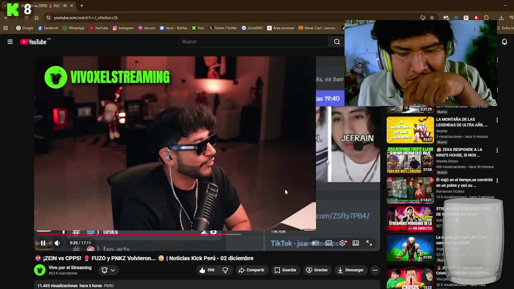The height and width of the screenshot is (289, 514).
Task: Open the browser extensions puzzle icon
Action: (486, 18)
